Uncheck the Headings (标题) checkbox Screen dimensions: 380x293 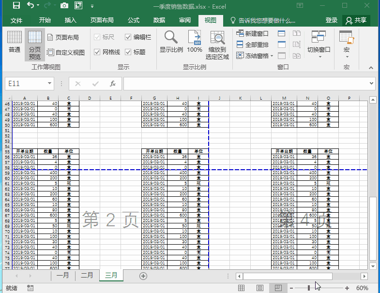128,52
